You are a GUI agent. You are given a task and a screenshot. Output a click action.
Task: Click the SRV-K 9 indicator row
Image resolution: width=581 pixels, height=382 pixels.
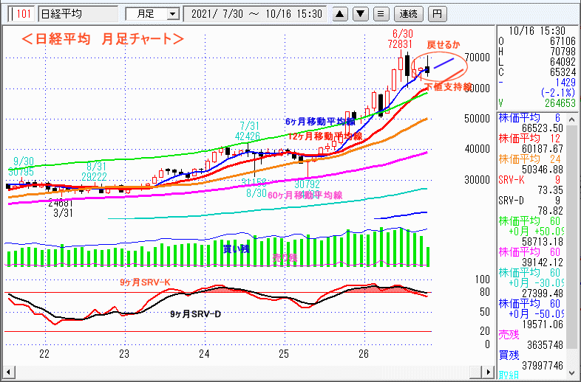pyautogui.click(x=531, y=180)
